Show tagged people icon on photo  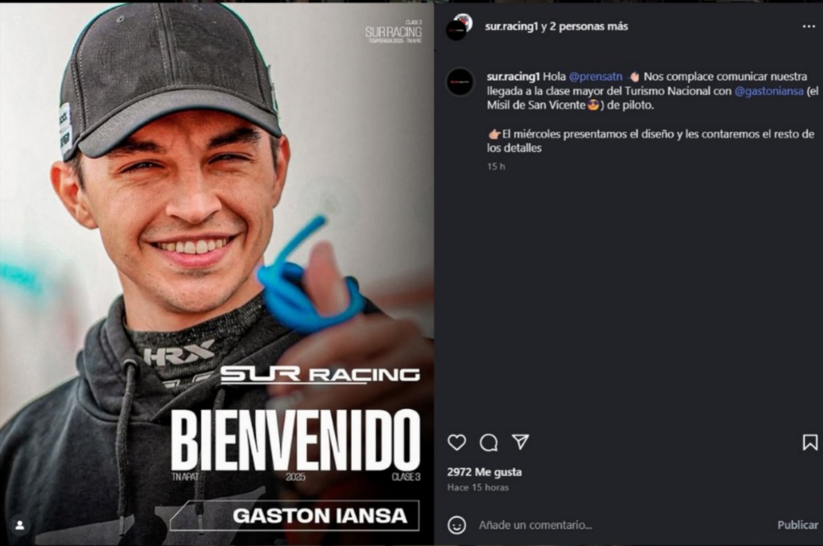[20, 525]
